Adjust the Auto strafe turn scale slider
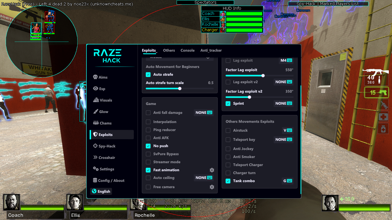The image size is (392, 220). click(x=180, y=89)
